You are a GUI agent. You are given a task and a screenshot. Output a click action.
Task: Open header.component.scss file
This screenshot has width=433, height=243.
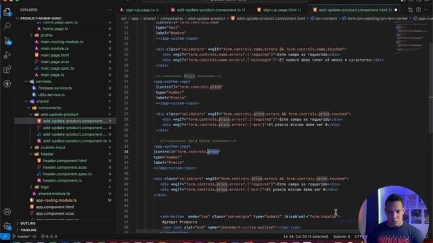click(65, 167)
